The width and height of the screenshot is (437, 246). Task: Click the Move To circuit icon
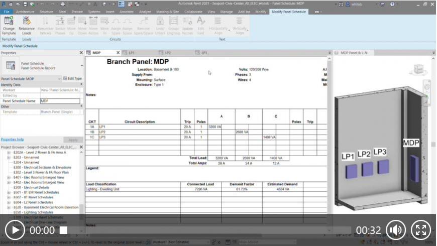click(x=104, y=21)
